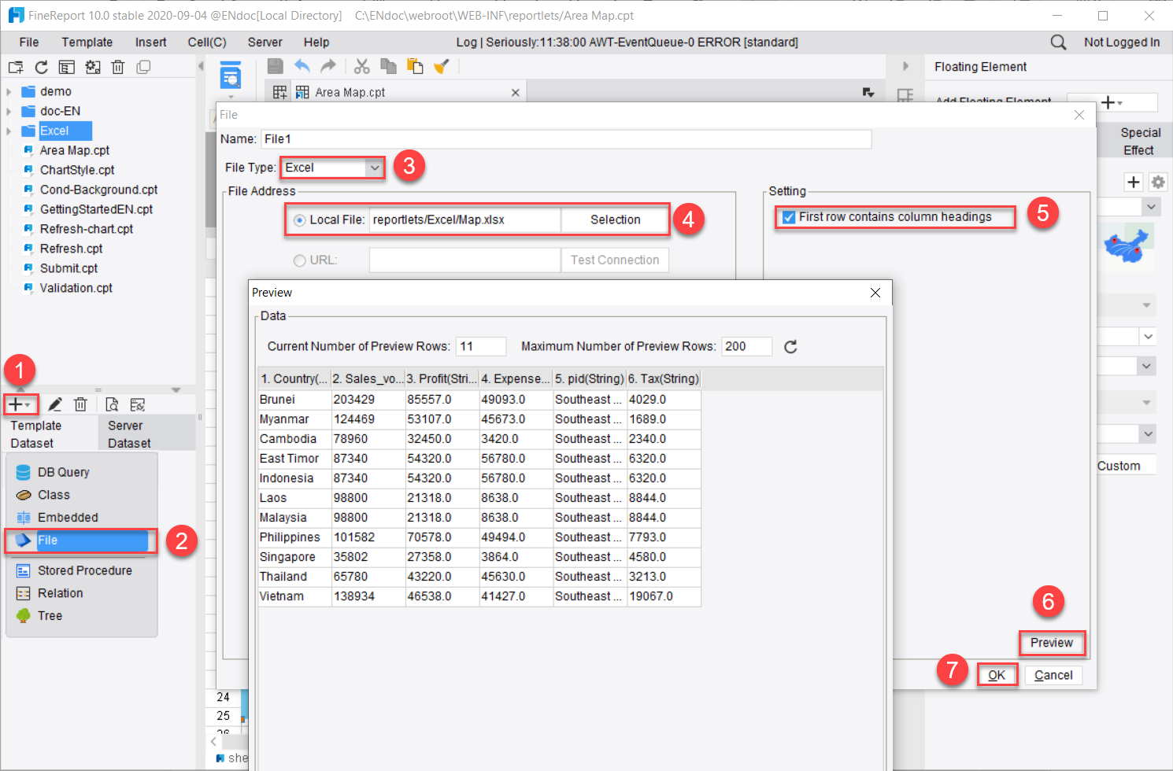The image size is (1173, 771).
Task: Click the preview dataset icon with magnifier
Action: (112, 404)
